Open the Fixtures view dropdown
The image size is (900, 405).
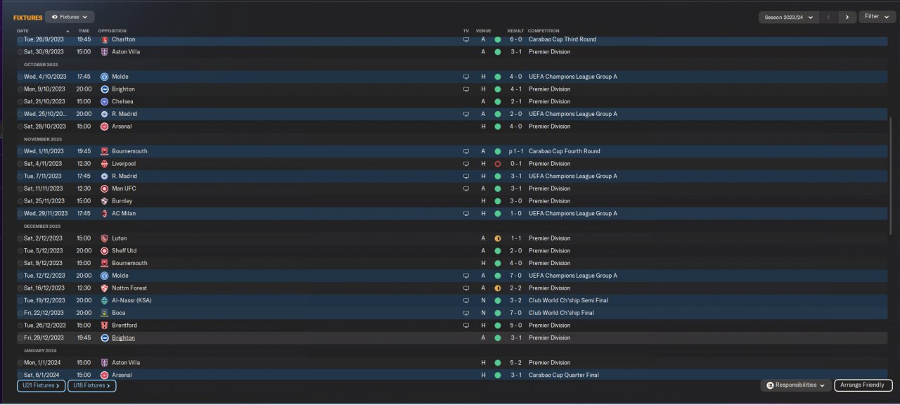coord(70,17)
